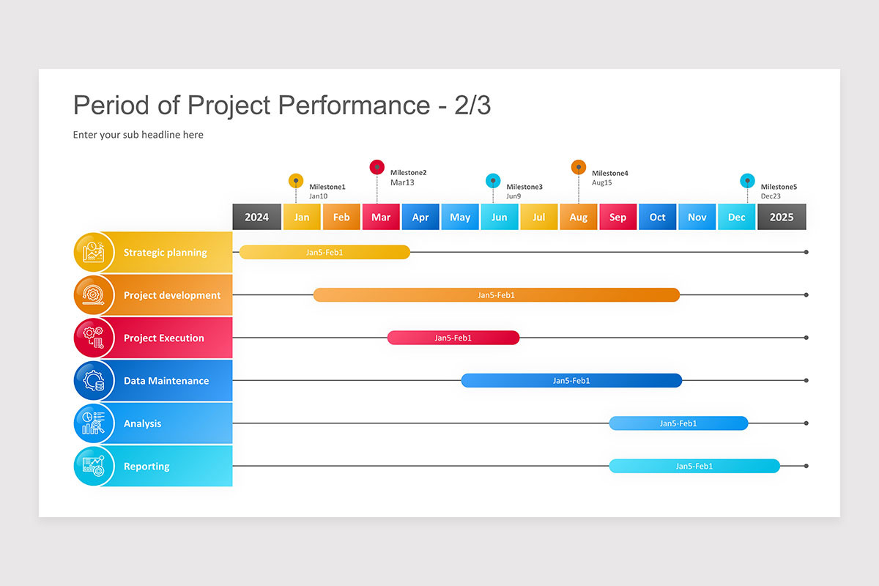Click the 2025 year block

(782, 217)
